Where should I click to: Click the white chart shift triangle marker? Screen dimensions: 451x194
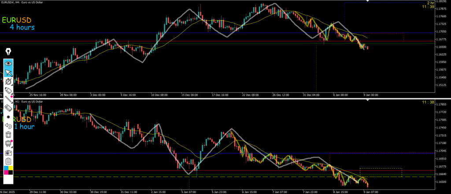[x=368, y=1]
